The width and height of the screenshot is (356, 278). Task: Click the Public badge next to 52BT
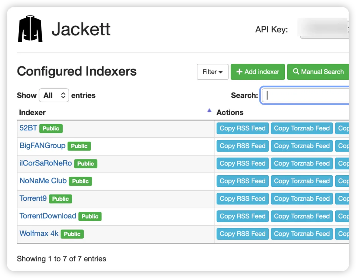click(51, 128)
